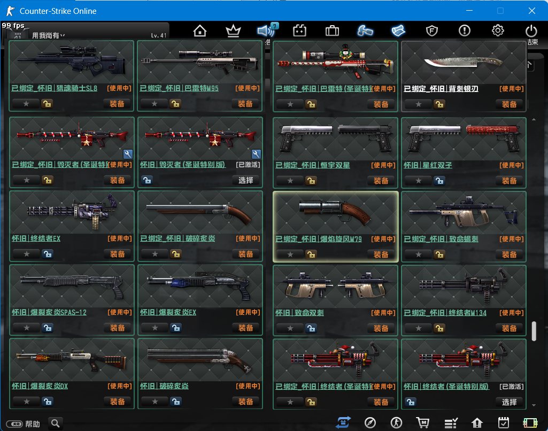Click 装备 for 致命双刺
This screenshot has width=548, height=431.
coord(381,328)
